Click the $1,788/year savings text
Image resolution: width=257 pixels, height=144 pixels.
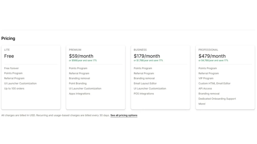(148, 60)
